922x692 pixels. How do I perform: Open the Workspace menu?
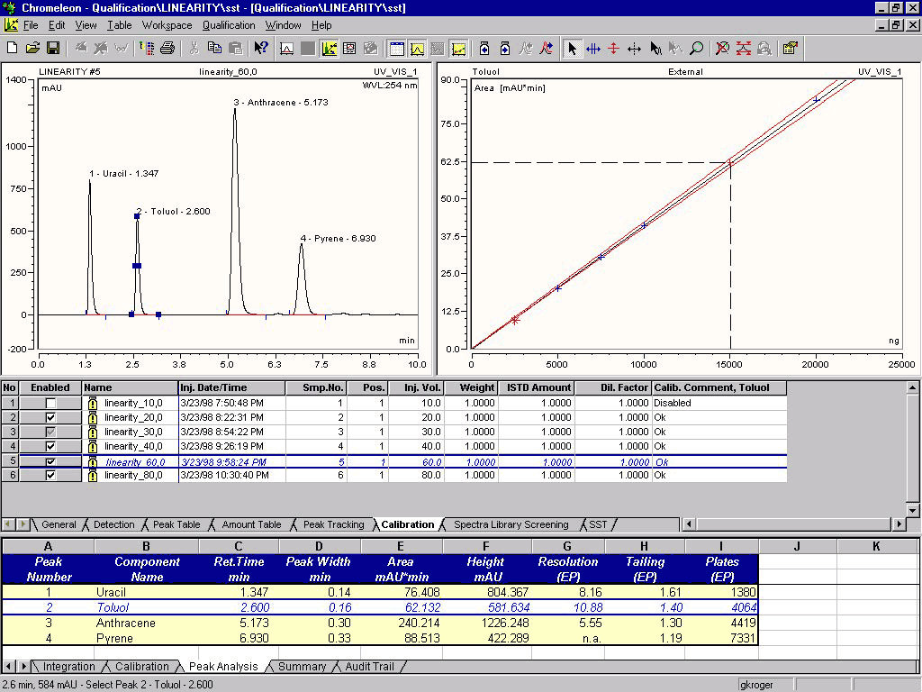167,25
